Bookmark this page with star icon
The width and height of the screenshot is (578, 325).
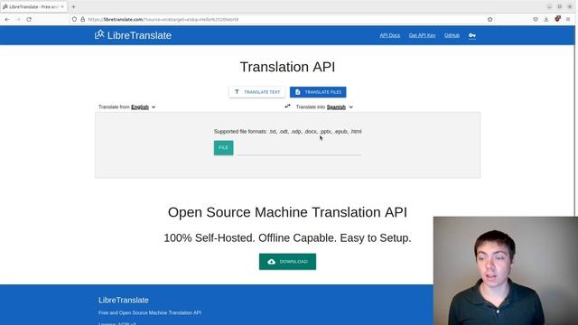489,19
